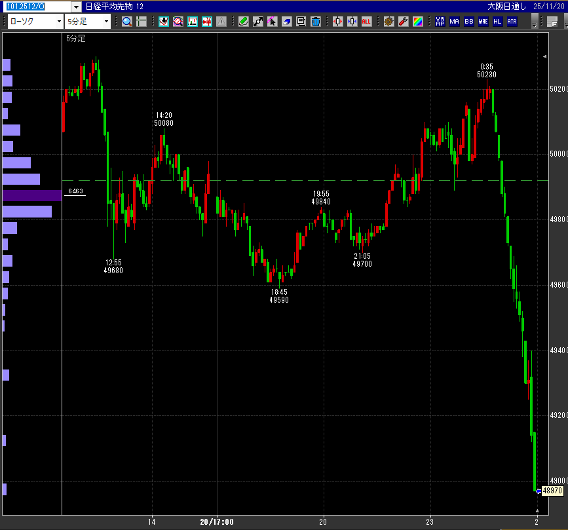Image resolution: width=568 pixels, height=530 pixels.
Task: Click the panel layout icon at right
Action: (552, 22)
